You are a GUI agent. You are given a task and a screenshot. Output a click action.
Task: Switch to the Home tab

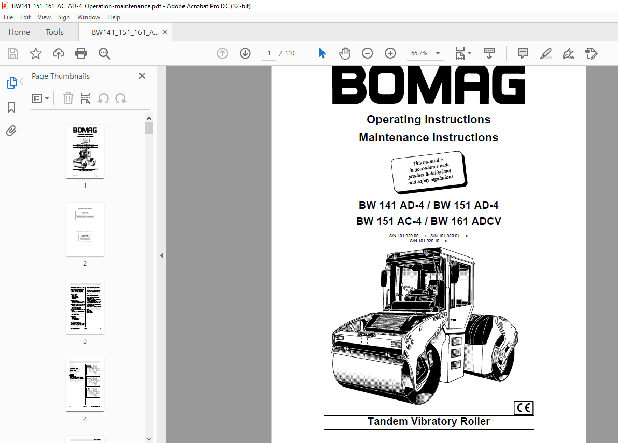[x=19, y=32]
